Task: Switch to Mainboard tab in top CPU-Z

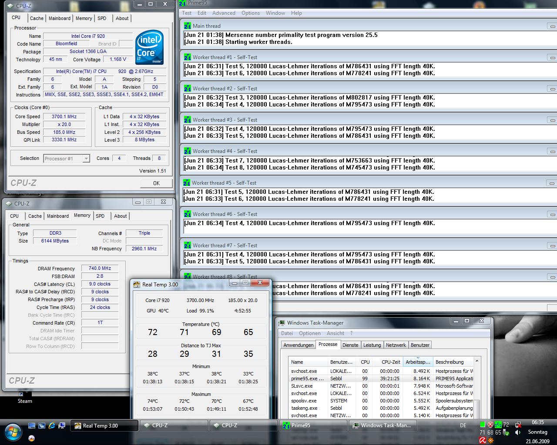Action: pyautogui.click(x=60, y=18)
